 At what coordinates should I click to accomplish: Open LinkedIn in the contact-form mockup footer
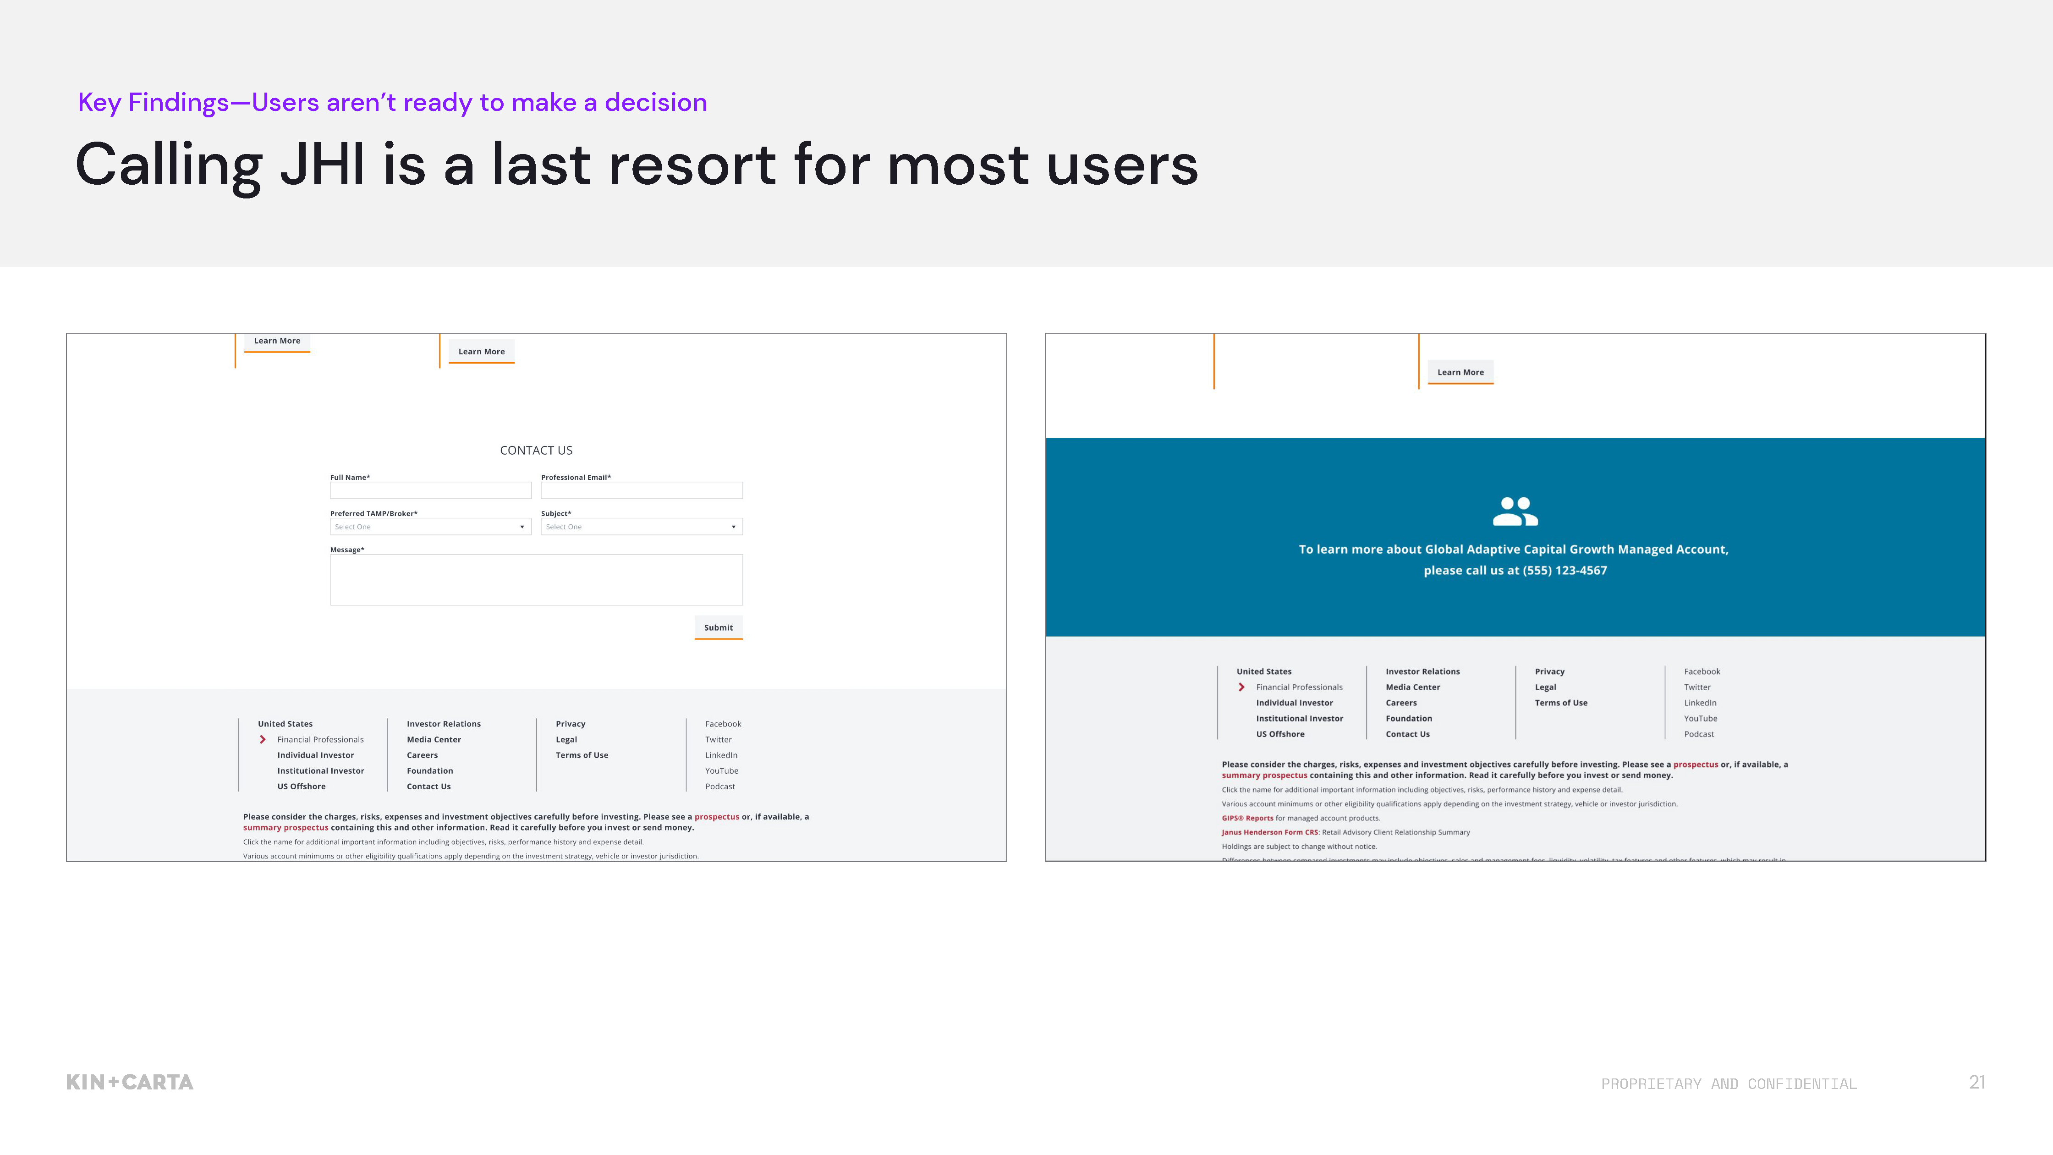[x=721, y=755]
